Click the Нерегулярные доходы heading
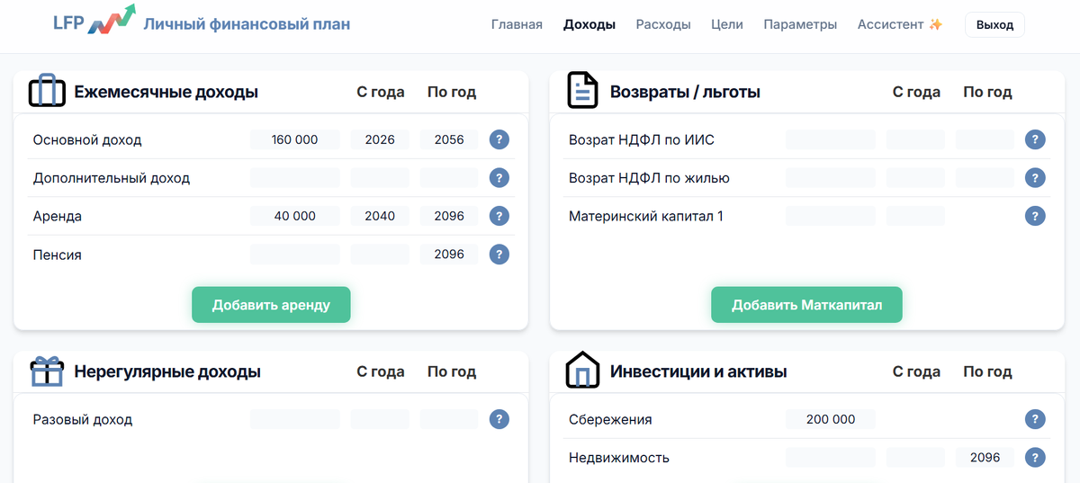This screenshot has height=483, width=1080. tap(167, 371)
